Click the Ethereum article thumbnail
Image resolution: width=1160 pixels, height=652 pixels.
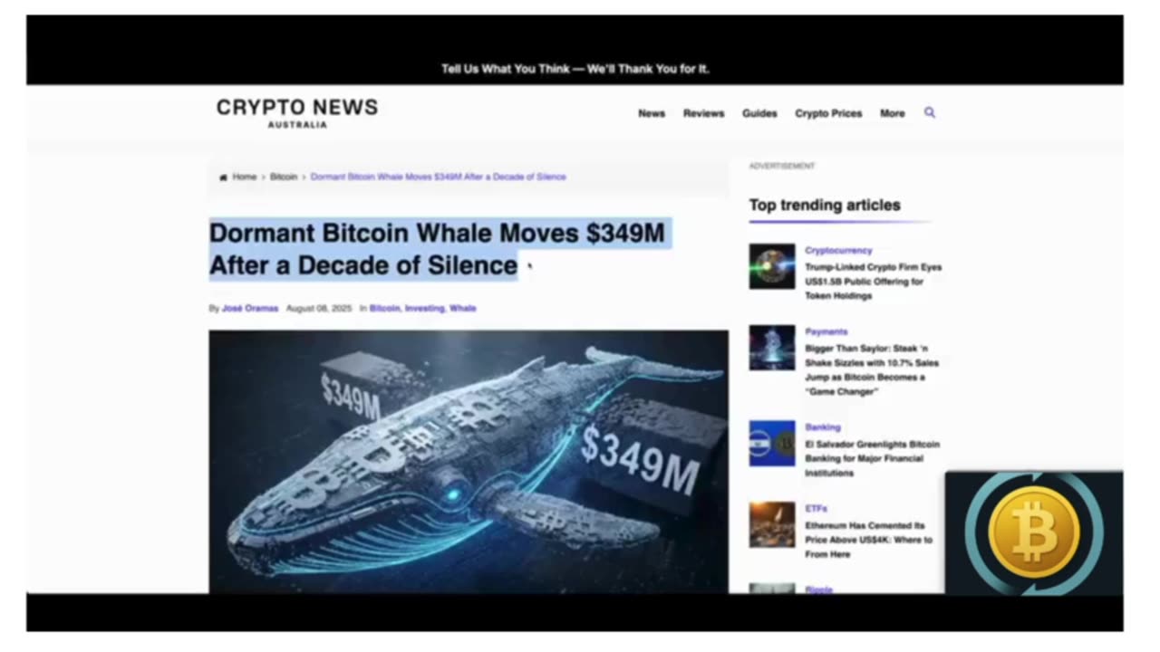[x=772, y=525]
